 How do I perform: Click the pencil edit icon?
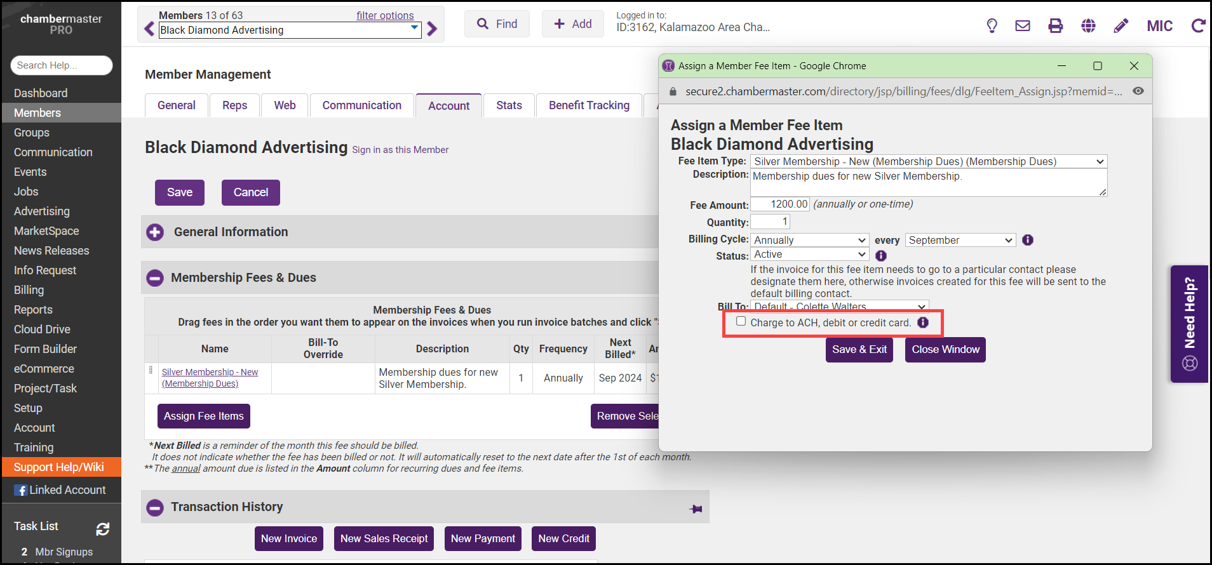click(x=1121, y=26)
